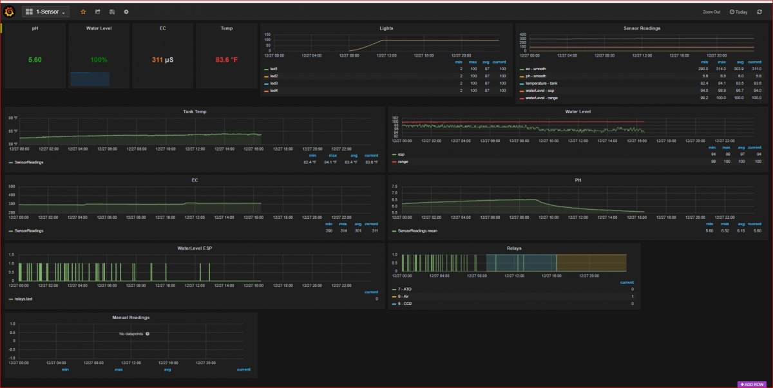Click Zoom Out time range button
This screenshot has width=773, height=388.
[x=711, y=12]
